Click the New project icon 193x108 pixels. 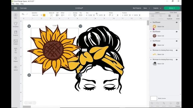pyautogui.click(x=15, y=15)
